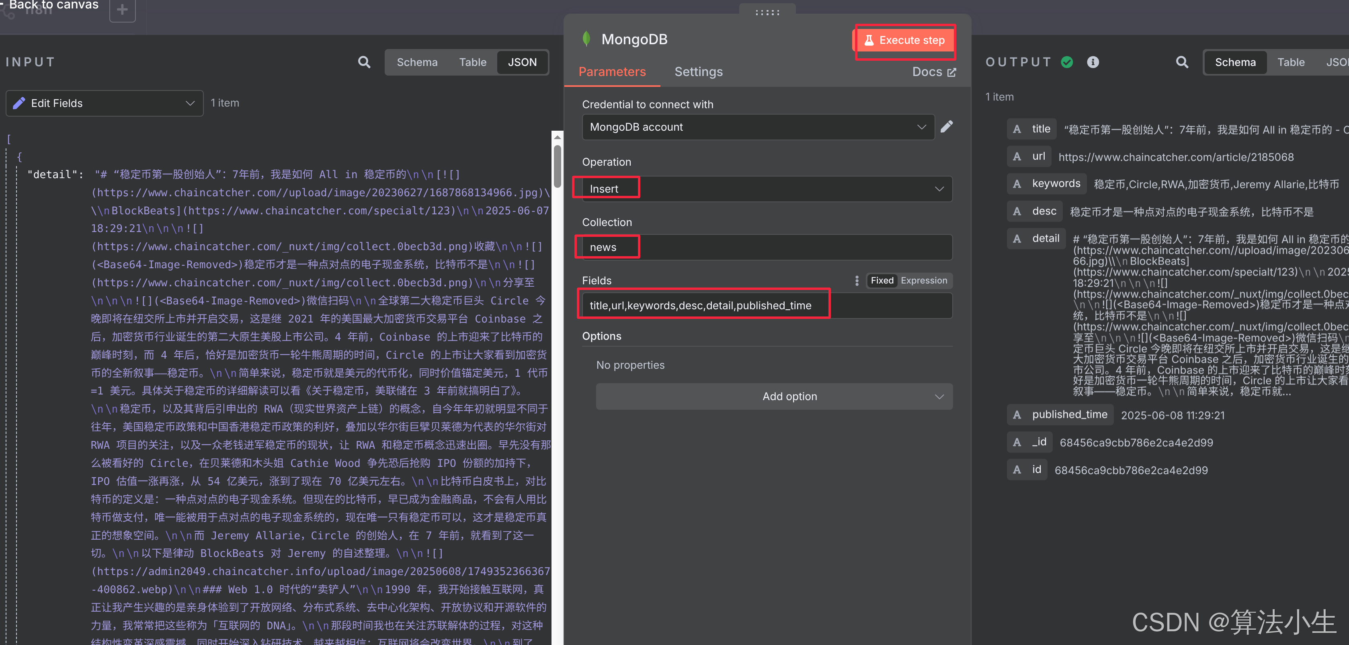1349x645 pixels.
Task: Open the Edit Fields node selector
Action: [x=104, y=103]
